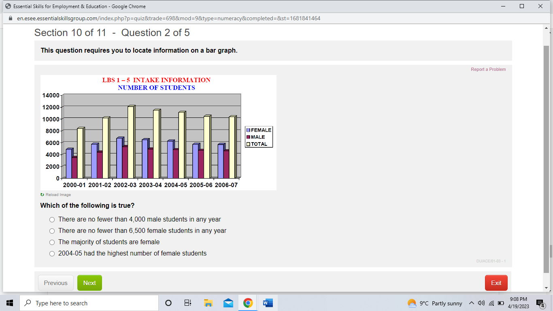Open Cortana circle icon on taskbar
This screenshot has height=311, width=553.
coord(168,303)
